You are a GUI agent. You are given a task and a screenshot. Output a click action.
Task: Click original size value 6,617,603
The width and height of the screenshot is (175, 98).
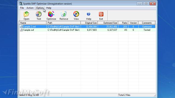pos(92,30)
